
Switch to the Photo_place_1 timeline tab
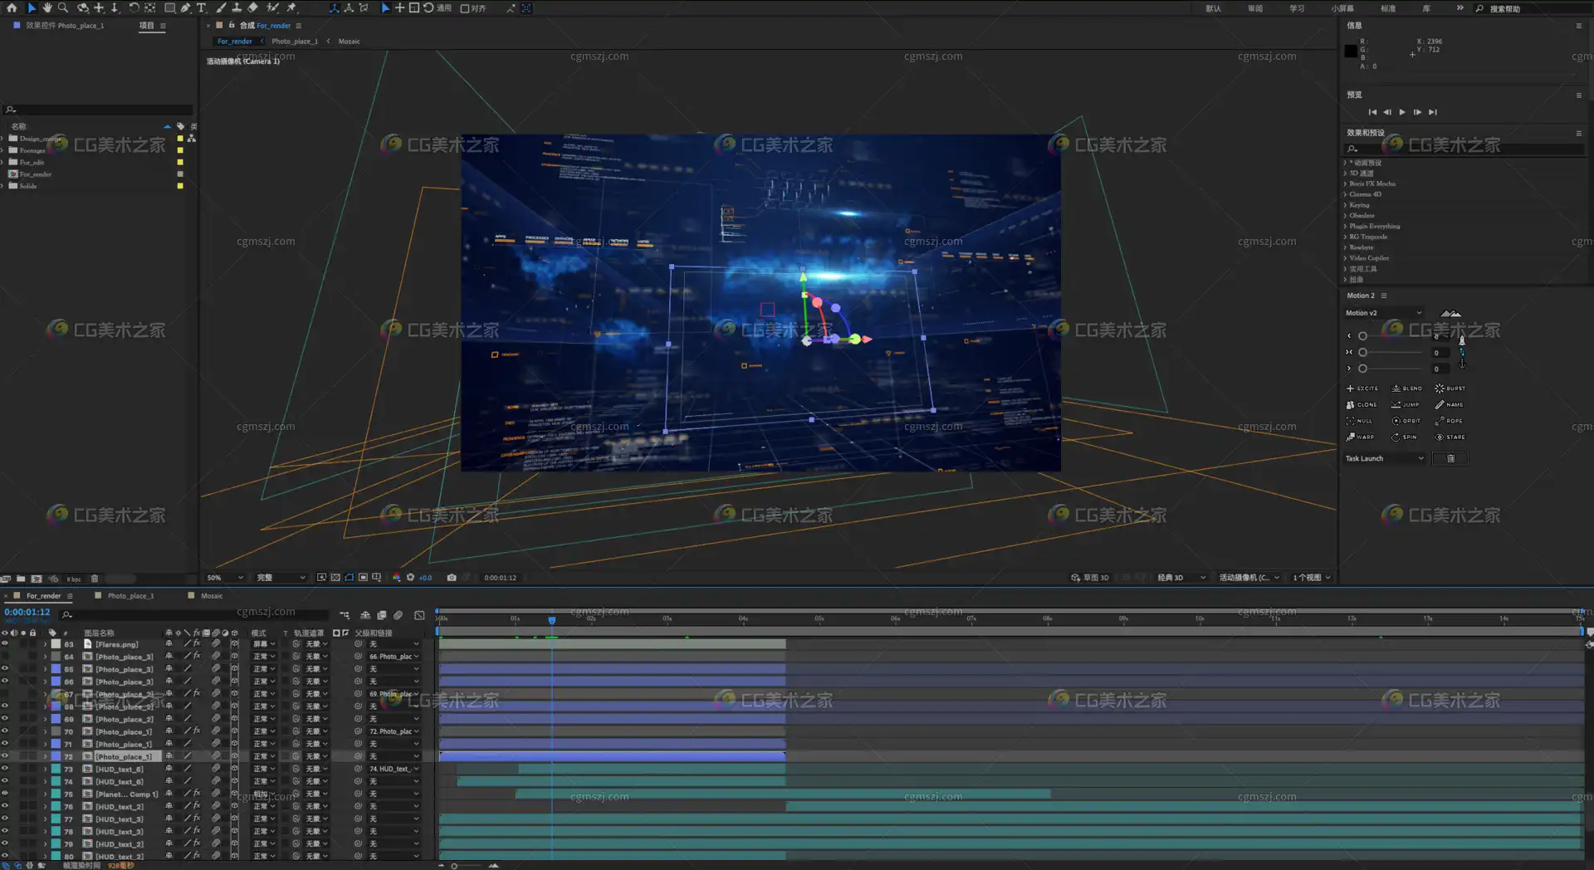pos(130,596)
